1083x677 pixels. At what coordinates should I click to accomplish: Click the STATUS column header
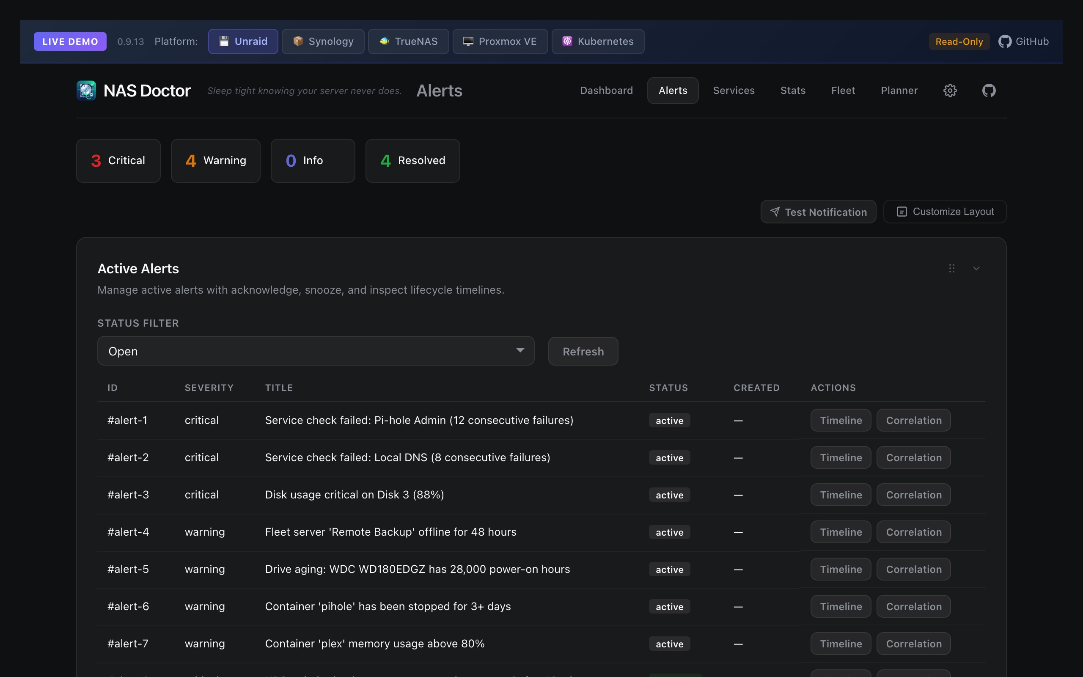(x=668, y=387)
